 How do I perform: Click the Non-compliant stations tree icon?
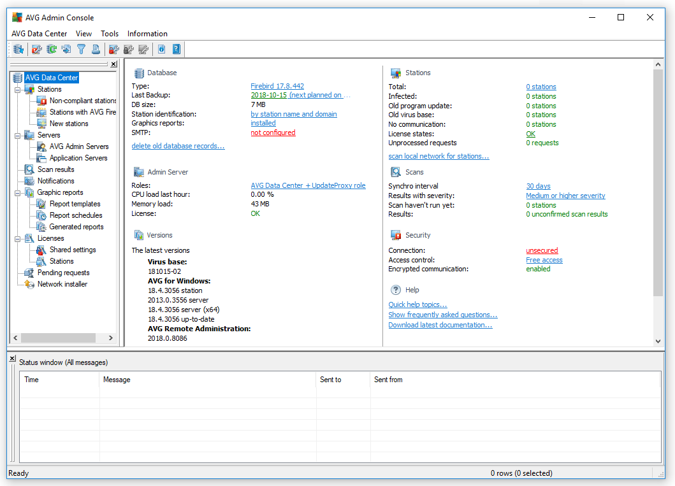tap(41, 100)
